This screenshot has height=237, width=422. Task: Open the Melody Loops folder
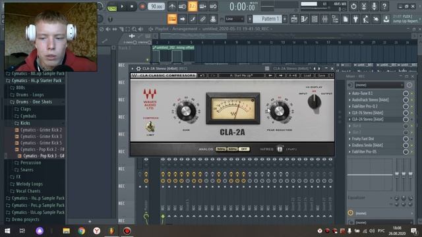(29, 184)
